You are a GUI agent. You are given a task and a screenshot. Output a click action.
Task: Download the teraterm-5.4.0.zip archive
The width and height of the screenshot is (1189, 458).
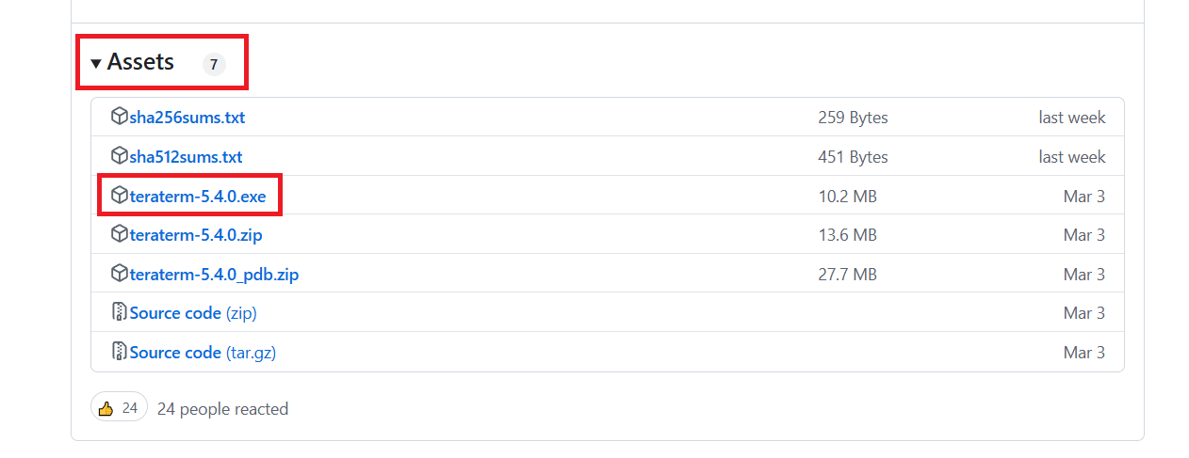click(196, 235)
